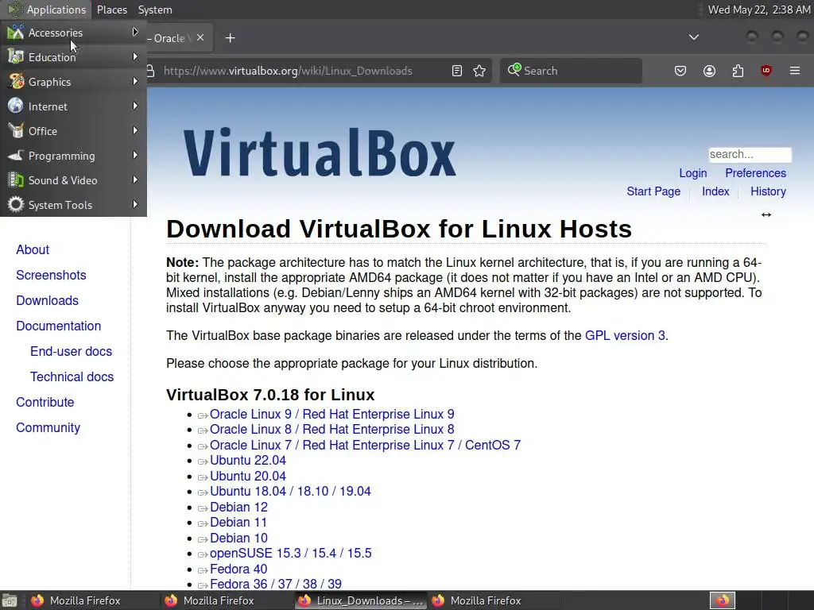Screen dimensions: 814x610
Task: Open the Debian 12 download link
Action: (x=238, y=507)
